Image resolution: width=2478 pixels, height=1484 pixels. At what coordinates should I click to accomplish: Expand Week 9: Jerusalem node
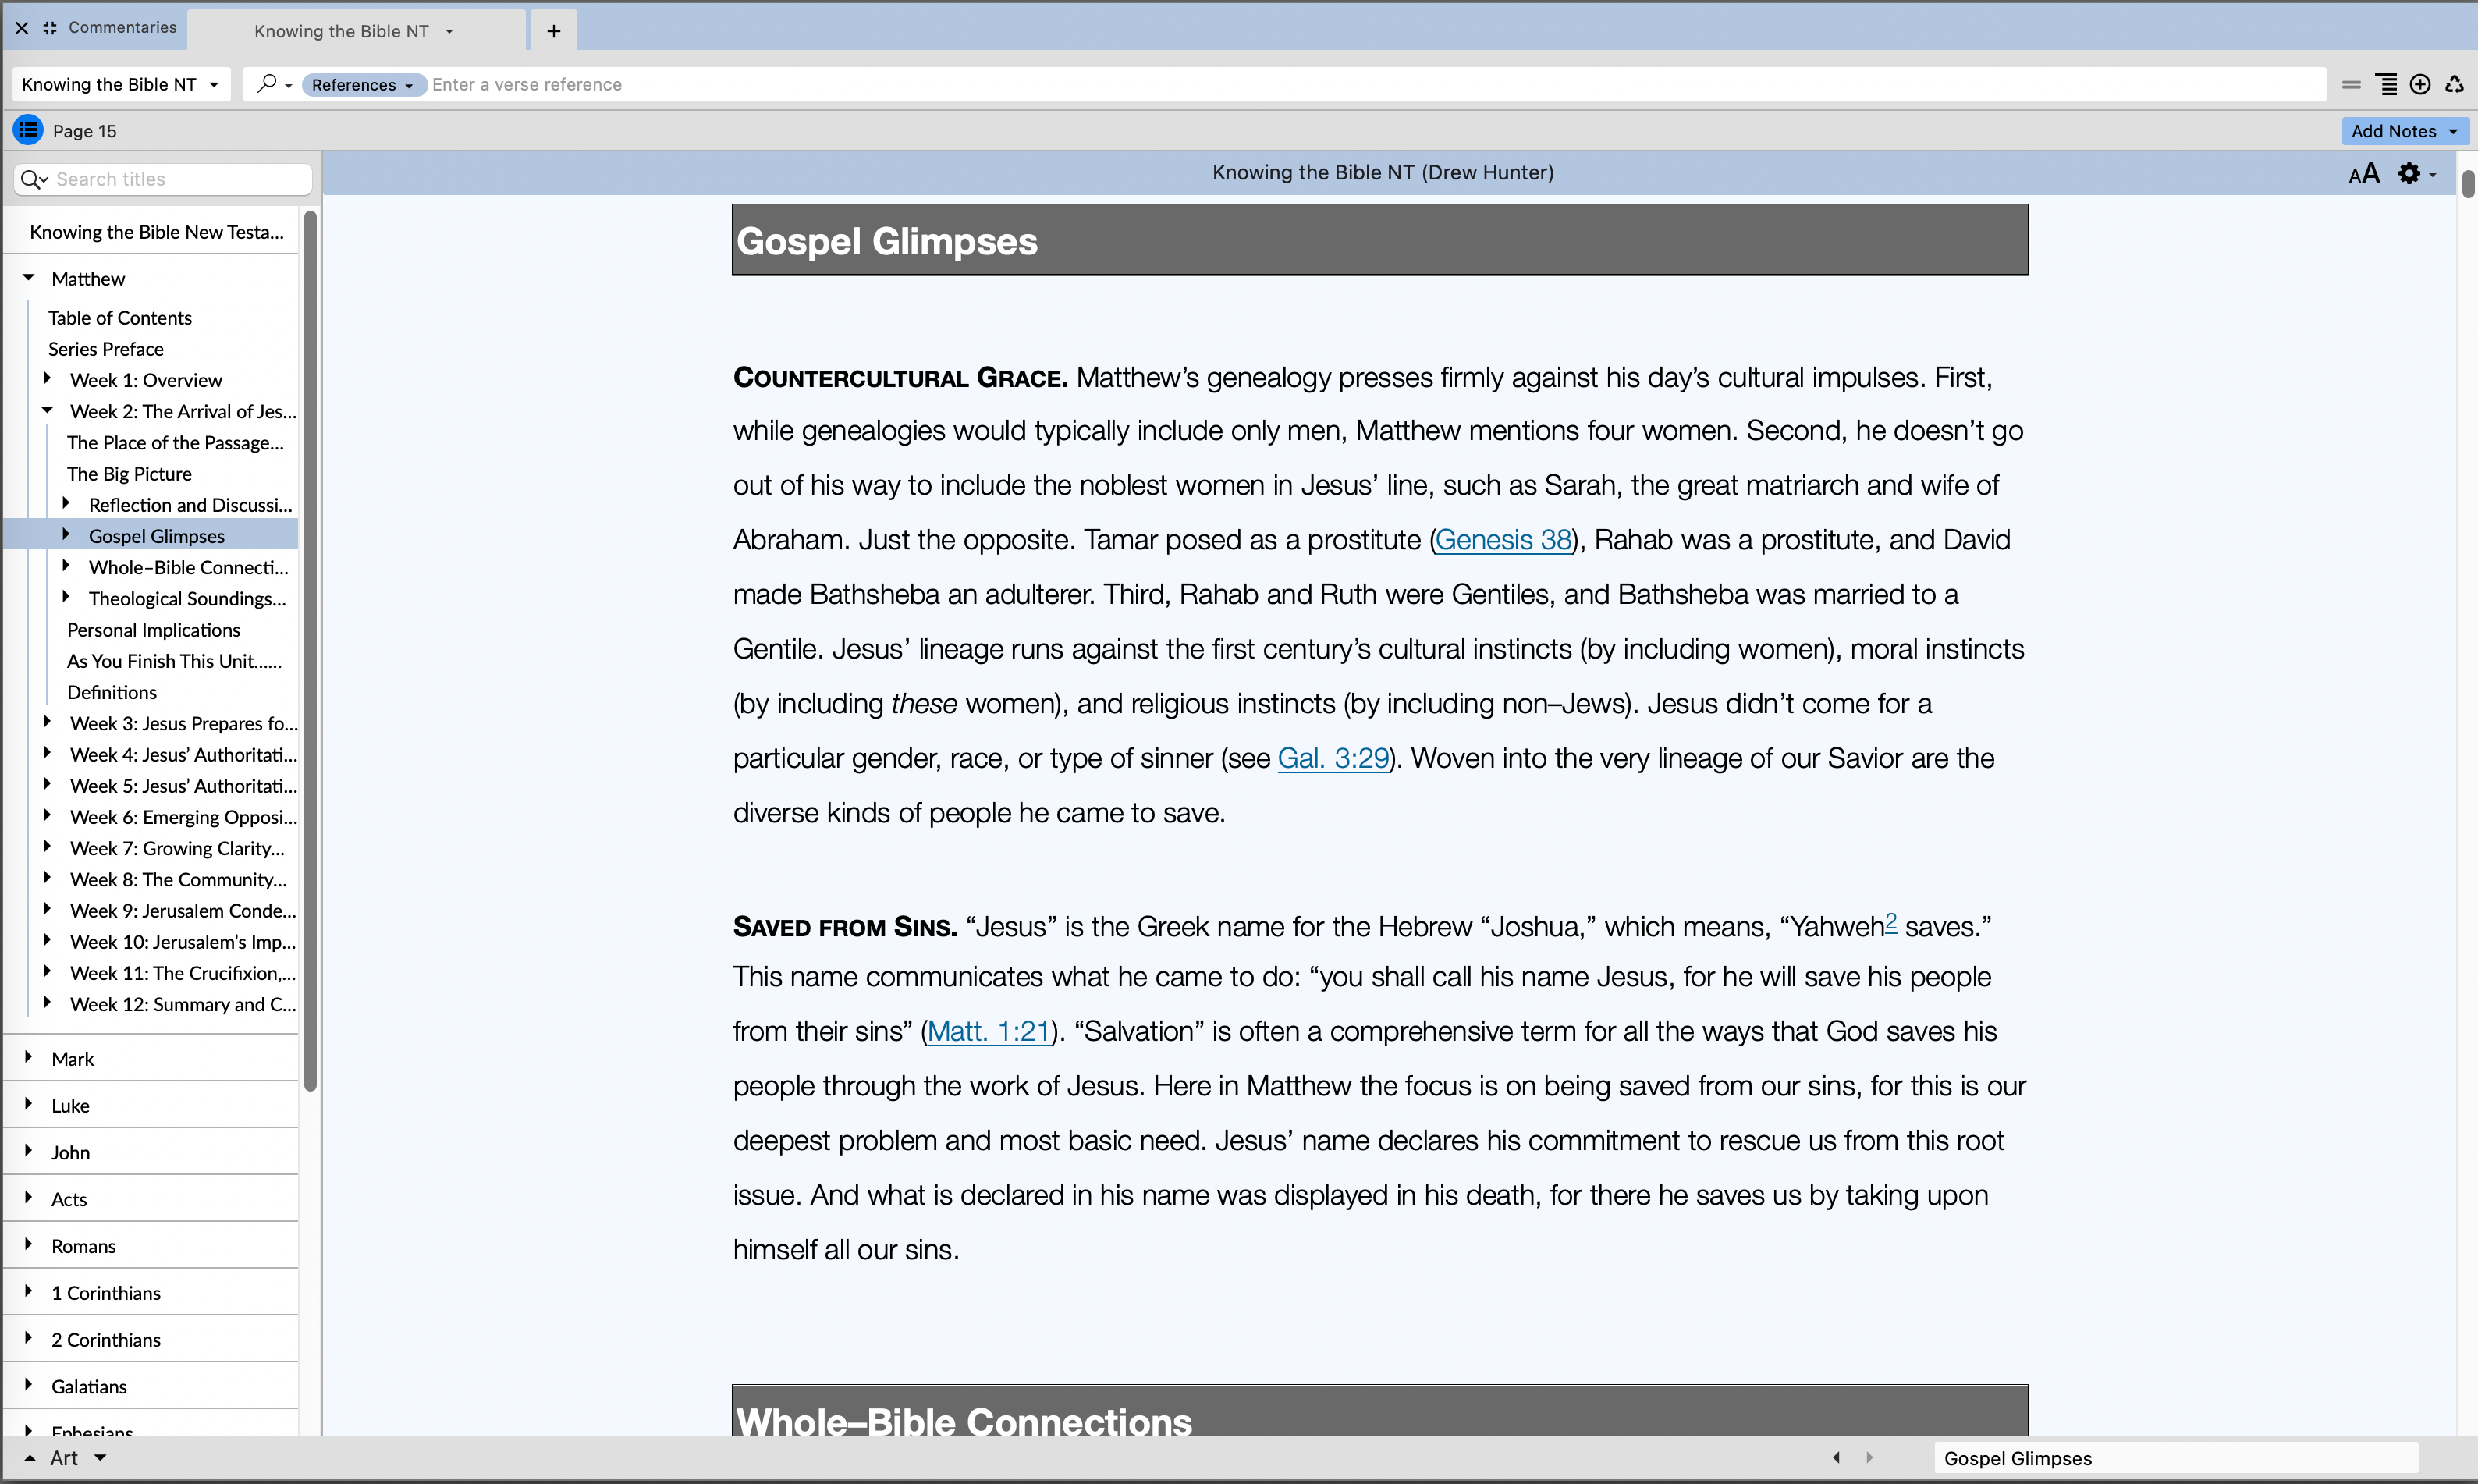click(x=47, y=910)
